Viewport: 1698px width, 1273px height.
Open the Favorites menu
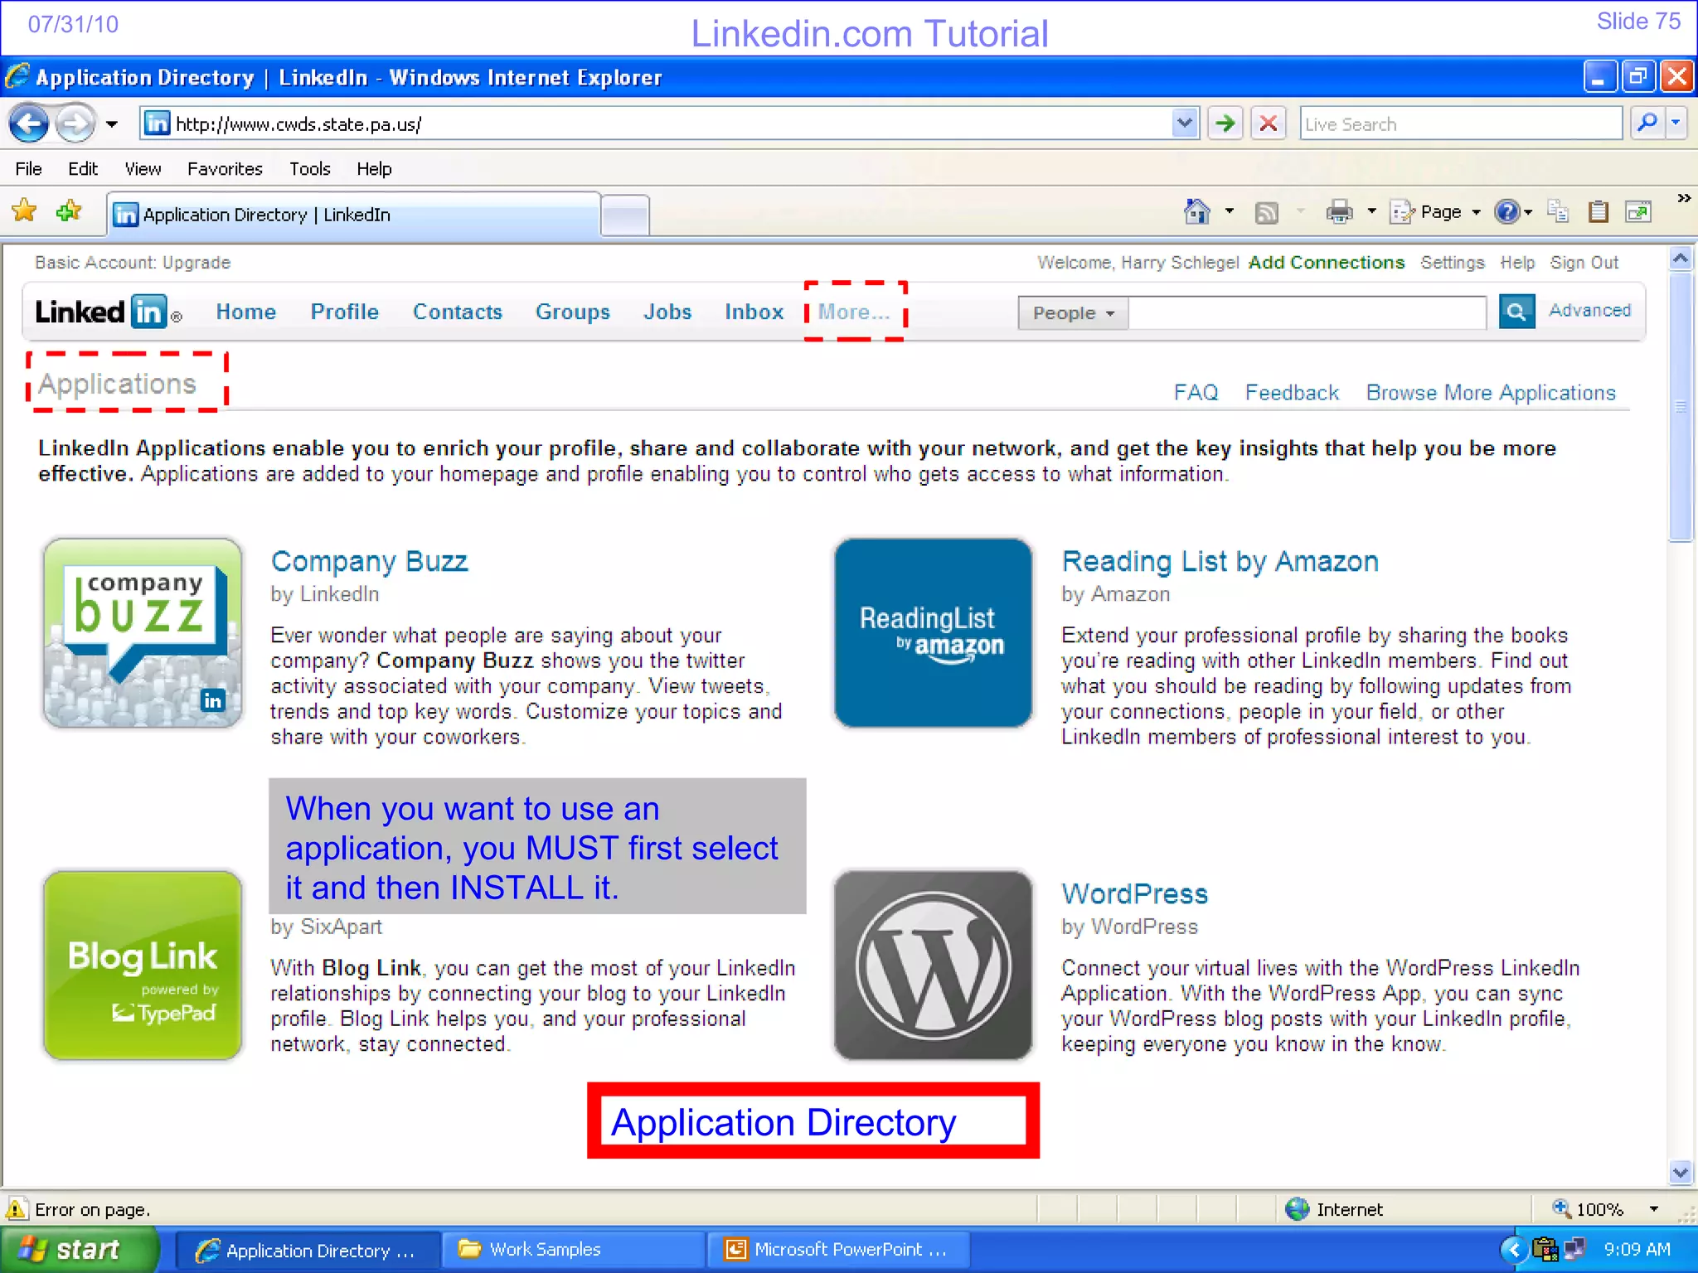pyautogui.click(x=225, y=168)
